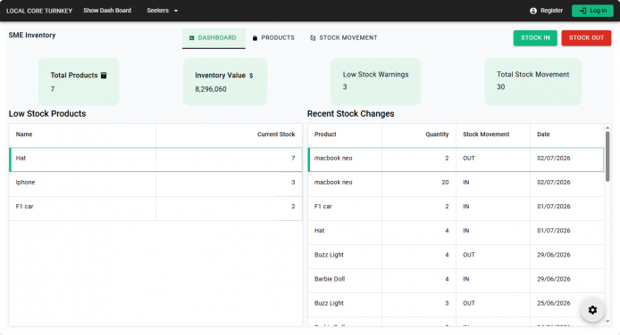Click the LOCAL CORE TURNKEY brand link
The width and height of the screenshot is (620, 335).
(x=39, y=11)
